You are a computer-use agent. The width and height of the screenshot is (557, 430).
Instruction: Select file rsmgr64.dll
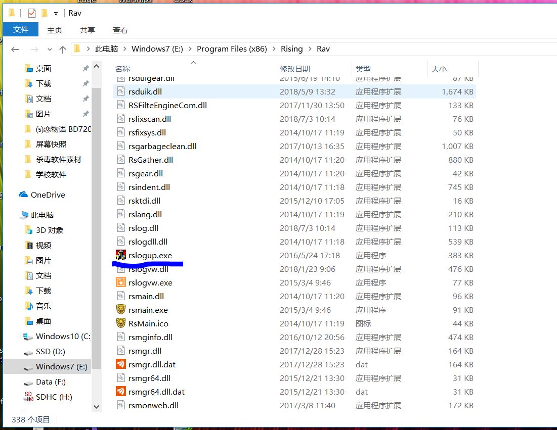click(x=294, y=378)
